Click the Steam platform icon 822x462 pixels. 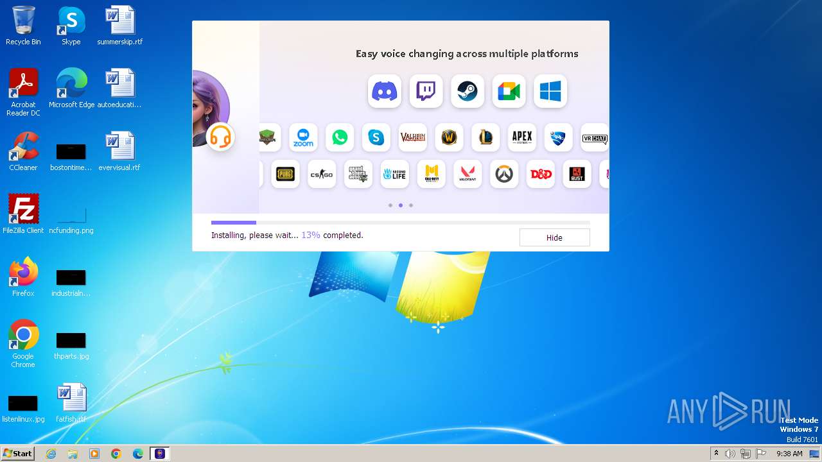(468, 91)
